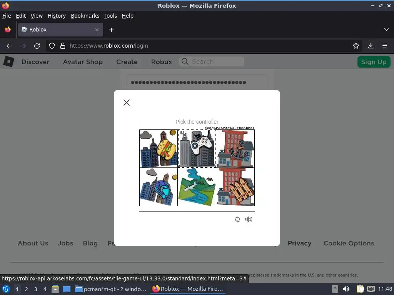This screenshot has height=295, width=394.
Task: Expand the list all tabs chevron
Action: pos(386,30)
